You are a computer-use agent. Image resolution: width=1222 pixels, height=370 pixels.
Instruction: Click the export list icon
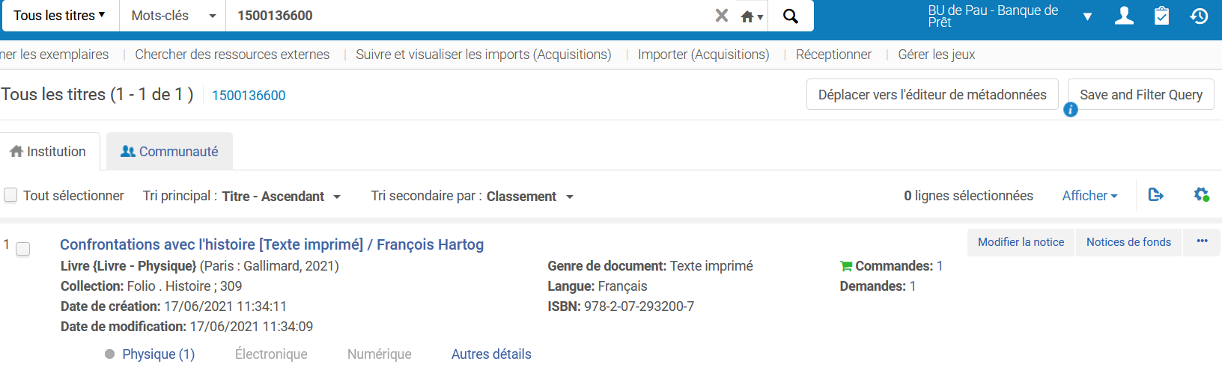(1155, 195)
